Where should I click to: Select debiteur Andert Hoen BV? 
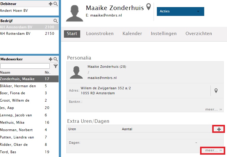[x=29, y=11]
